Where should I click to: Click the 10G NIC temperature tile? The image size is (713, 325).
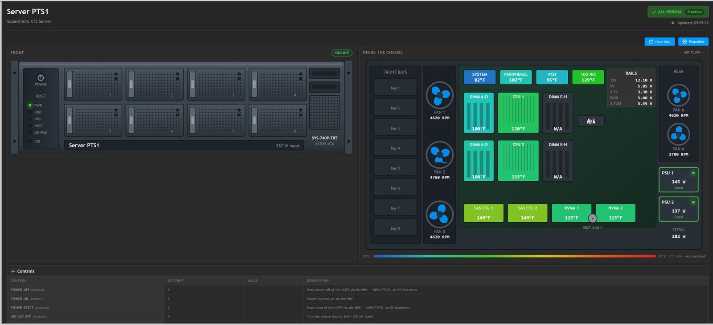click(588, 77)
